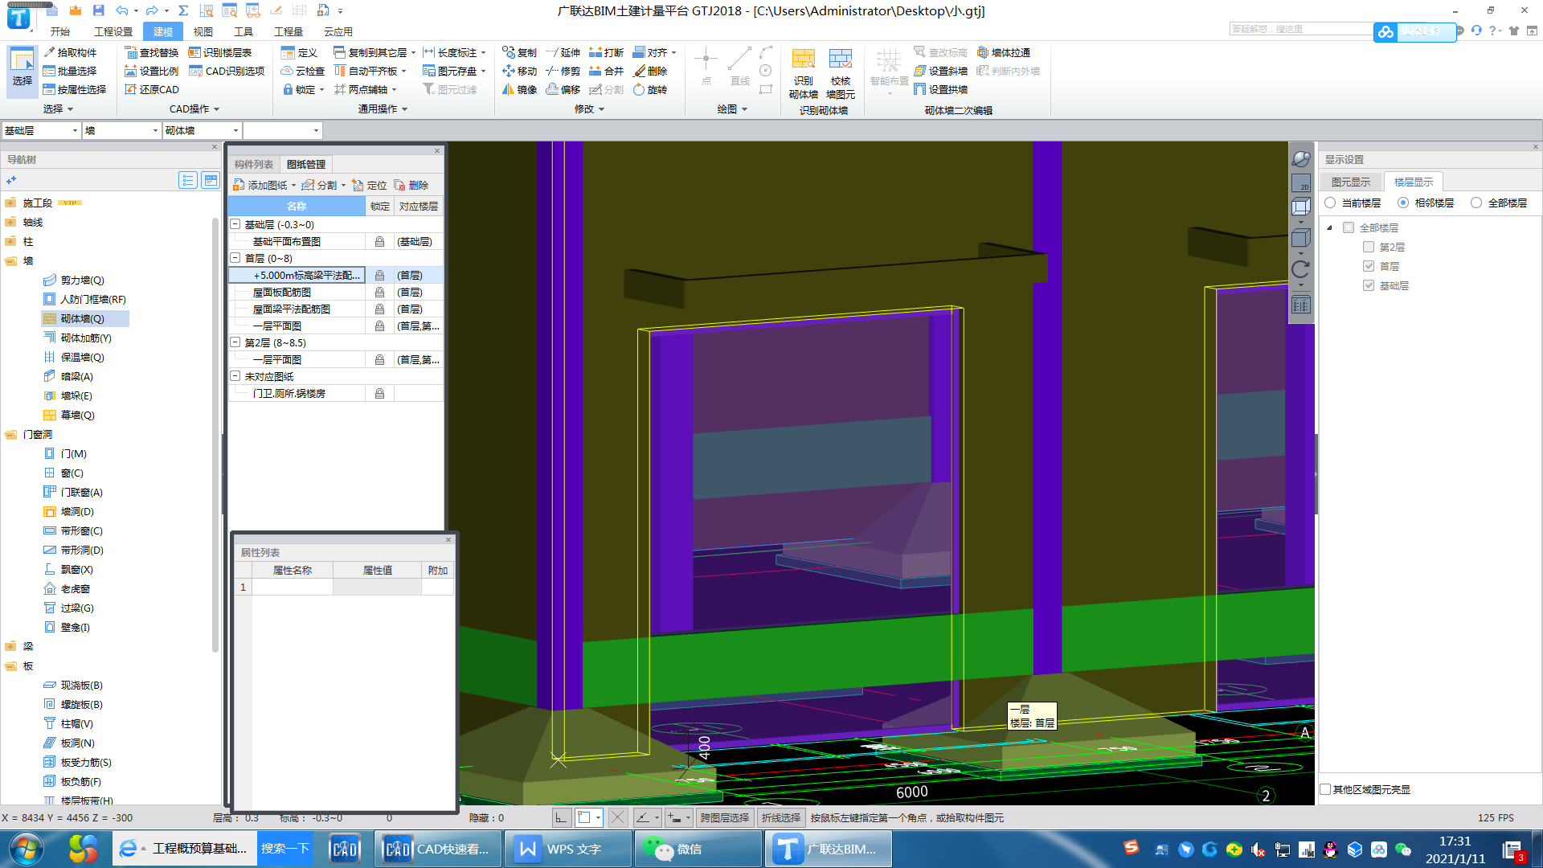
Task: Collapse the 第2层 (8~8.5) drawing group
Action: tap(235, 342)
